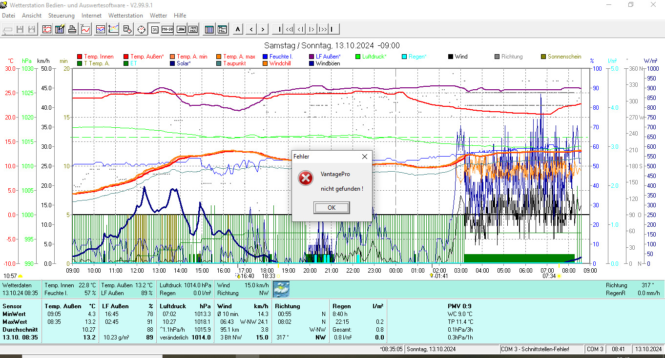
Task: Open the Wetterstation menu
Action: [x=125, y=16]
